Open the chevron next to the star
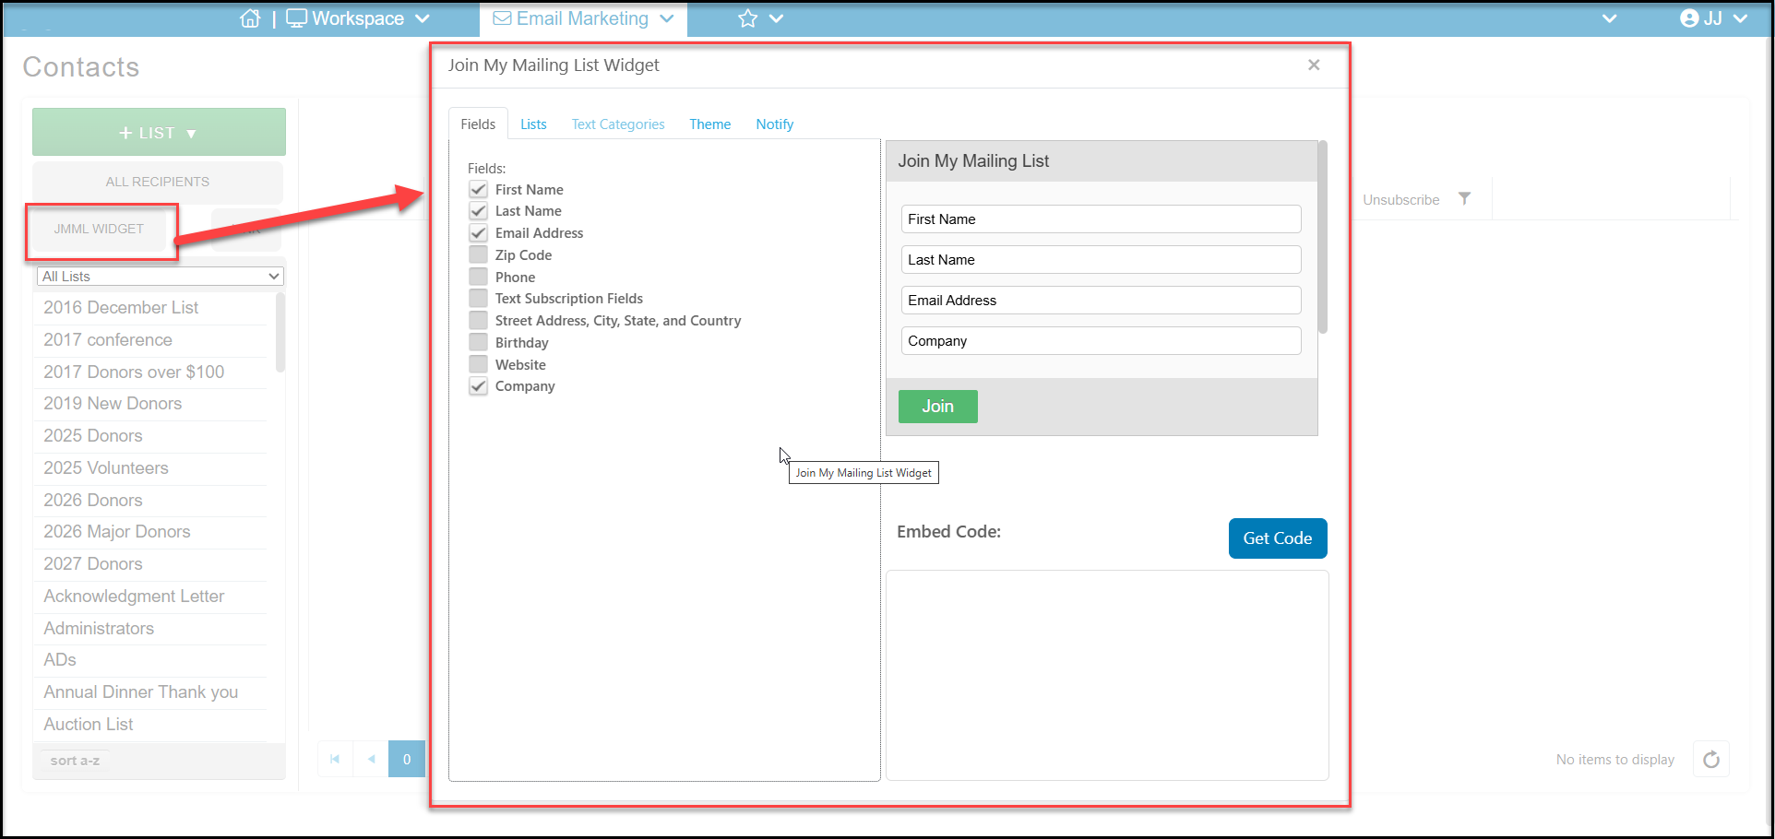 776,18
